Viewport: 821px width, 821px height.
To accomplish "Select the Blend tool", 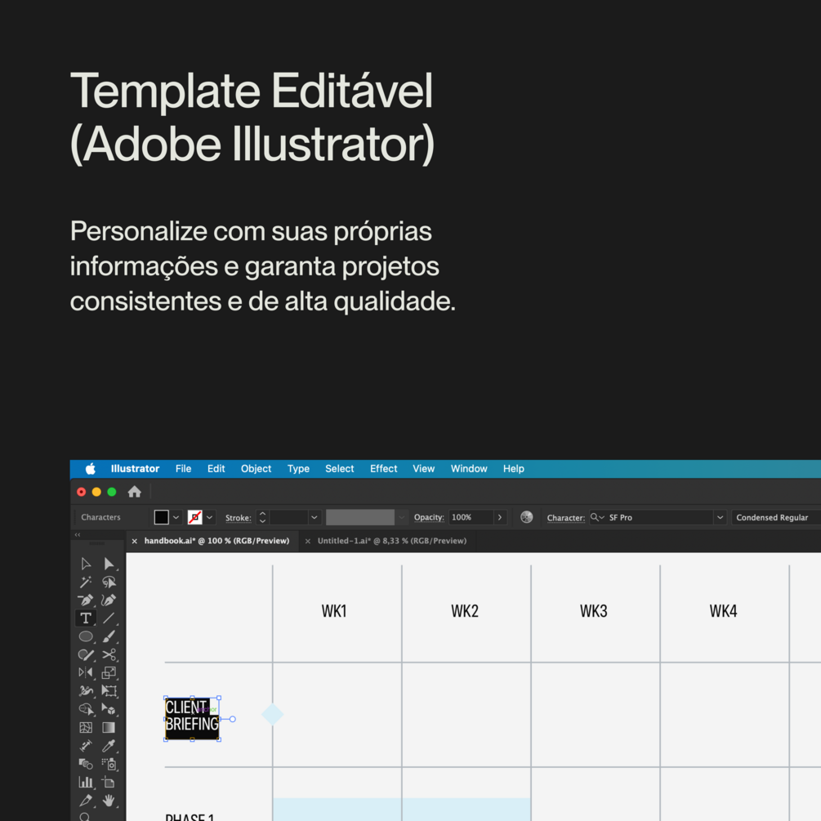I will click(x=86, y=764).
